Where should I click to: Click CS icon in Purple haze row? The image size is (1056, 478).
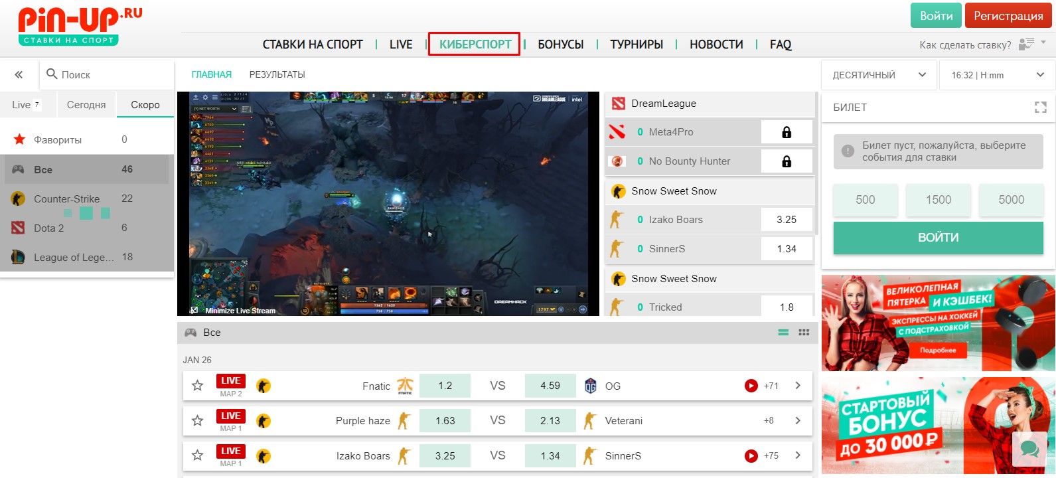(x=264, y=421)
